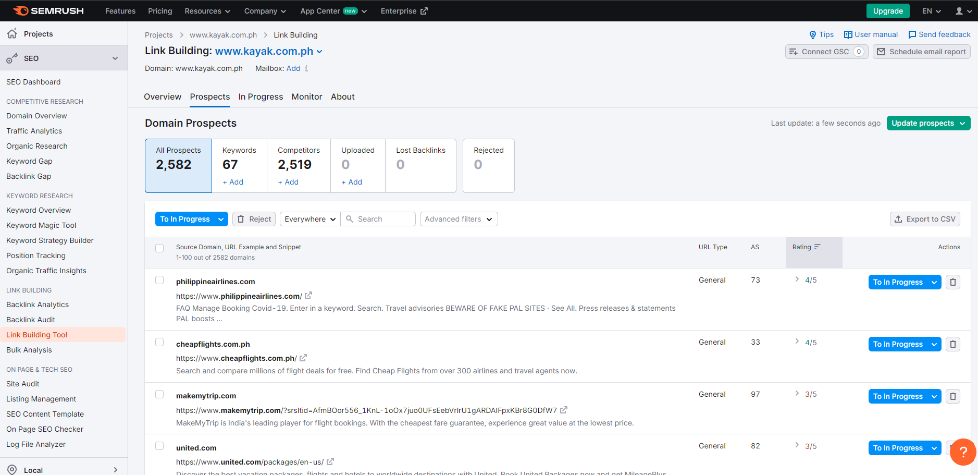This screenshot has height=475, width=978.
Task: Delete cheapflights.com.ph prospect with trash icon
Action: 953,344
